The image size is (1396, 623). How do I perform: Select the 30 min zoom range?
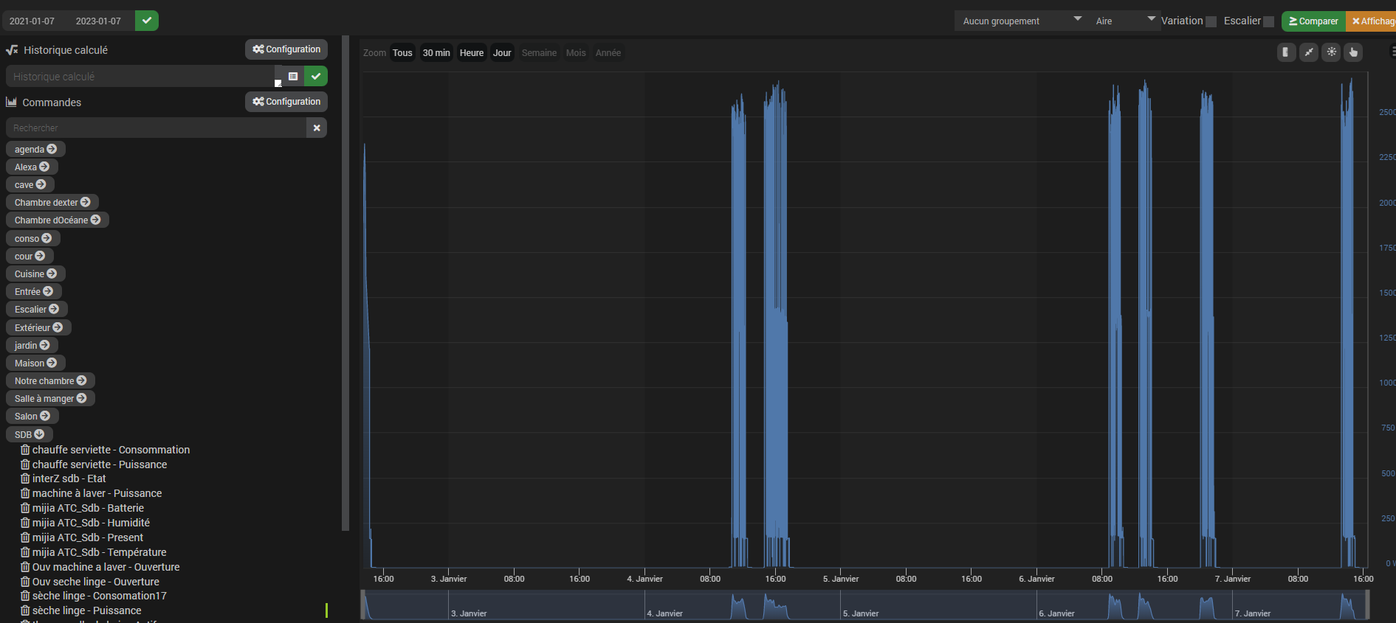coord(436,53)
